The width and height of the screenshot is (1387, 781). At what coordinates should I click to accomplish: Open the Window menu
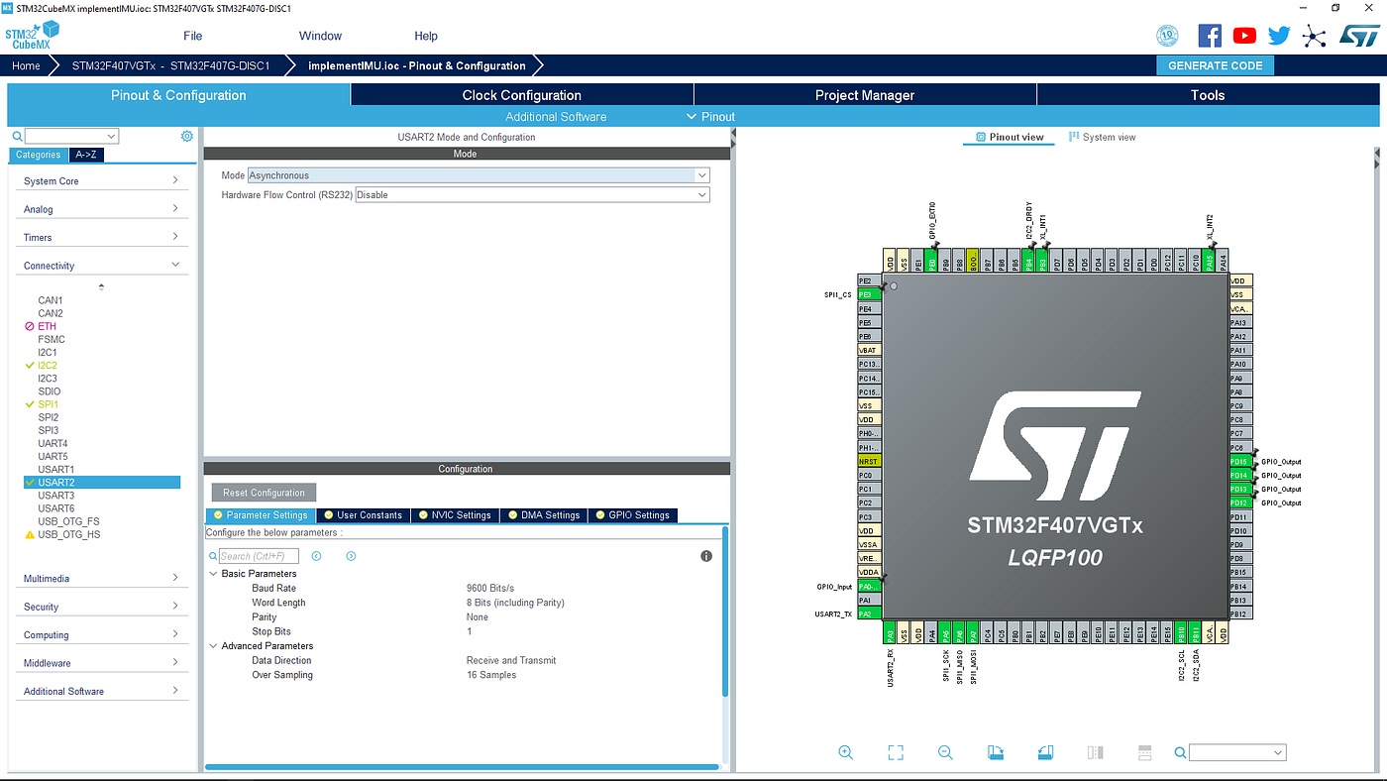(320, 36)
